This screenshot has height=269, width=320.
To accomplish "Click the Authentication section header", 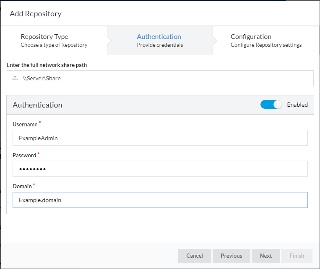I will [x=37, y=105].
